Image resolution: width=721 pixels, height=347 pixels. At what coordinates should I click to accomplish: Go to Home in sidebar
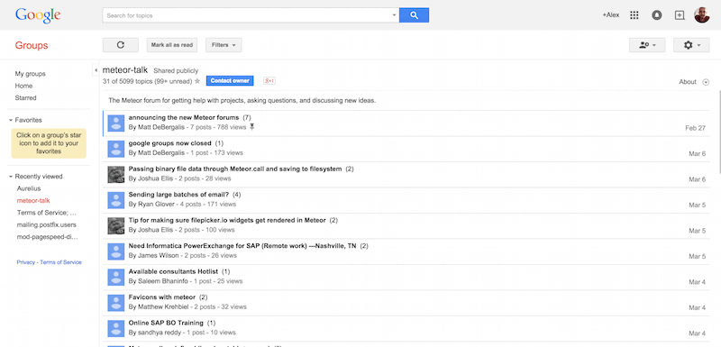point(23,86)
